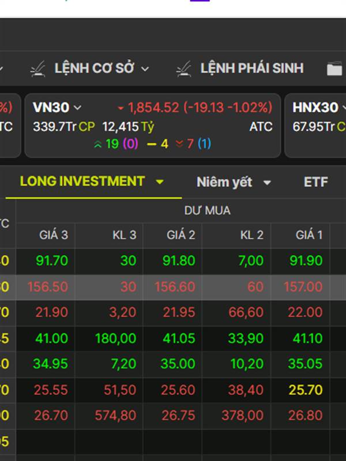Click the HNX30 volume 67.95Tr

[x=314, y=127]
